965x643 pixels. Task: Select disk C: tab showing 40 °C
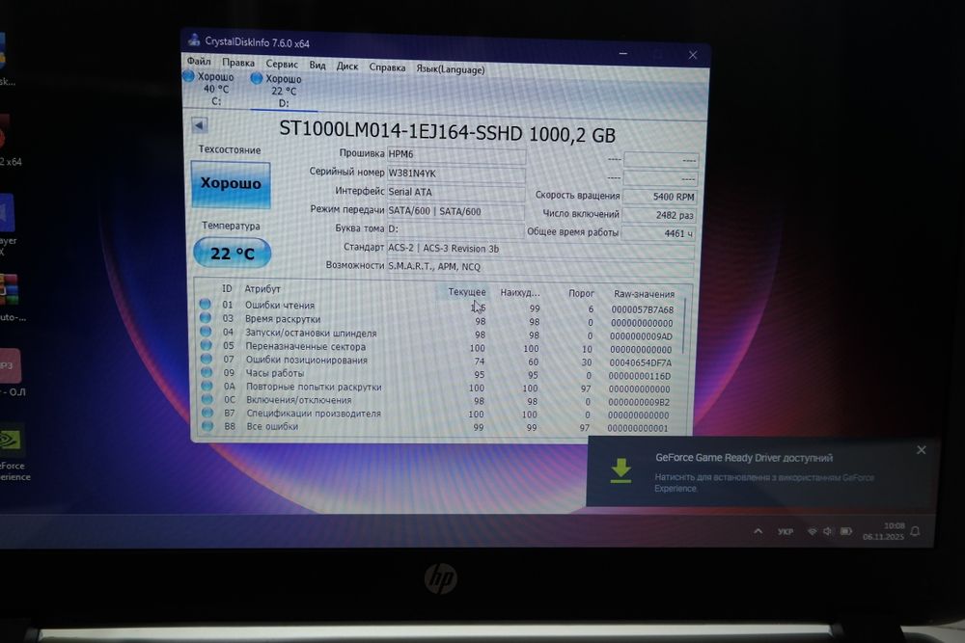point(209,89)
